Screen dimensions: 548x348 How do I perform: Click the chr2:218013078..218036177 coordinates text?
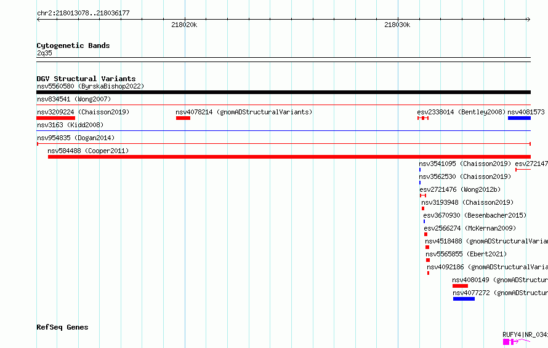pos(83,13)
